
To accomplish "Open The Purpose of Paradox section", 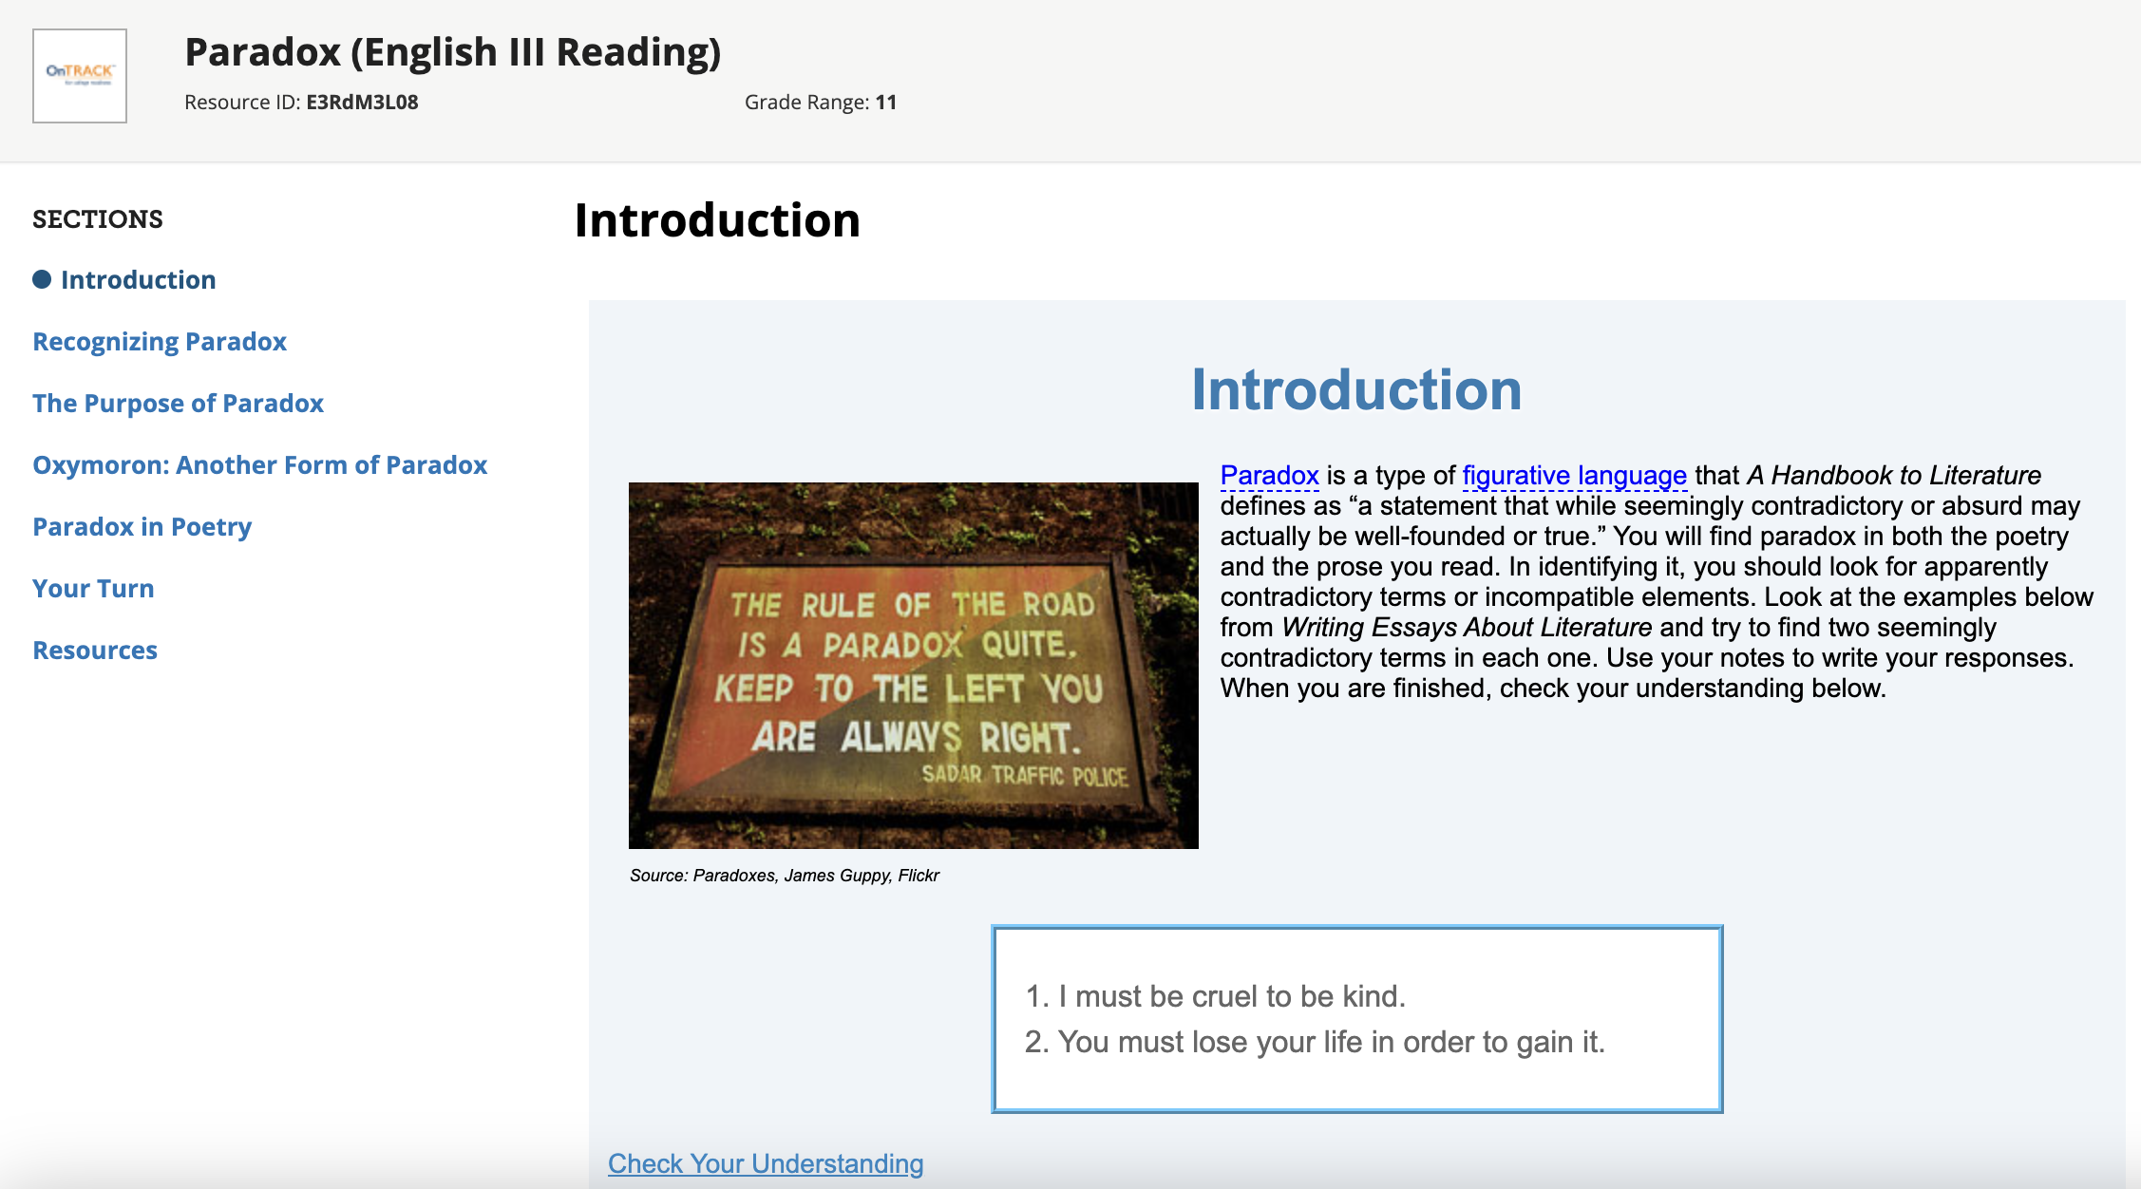I will (177, 403).
